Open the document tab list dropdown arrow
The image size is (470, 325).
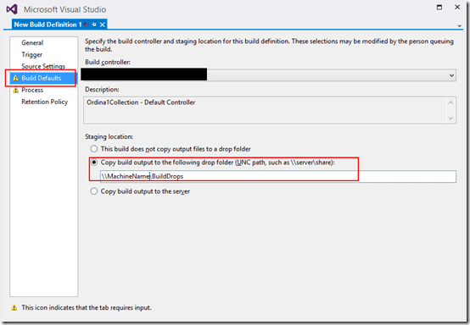click(459, 26)
